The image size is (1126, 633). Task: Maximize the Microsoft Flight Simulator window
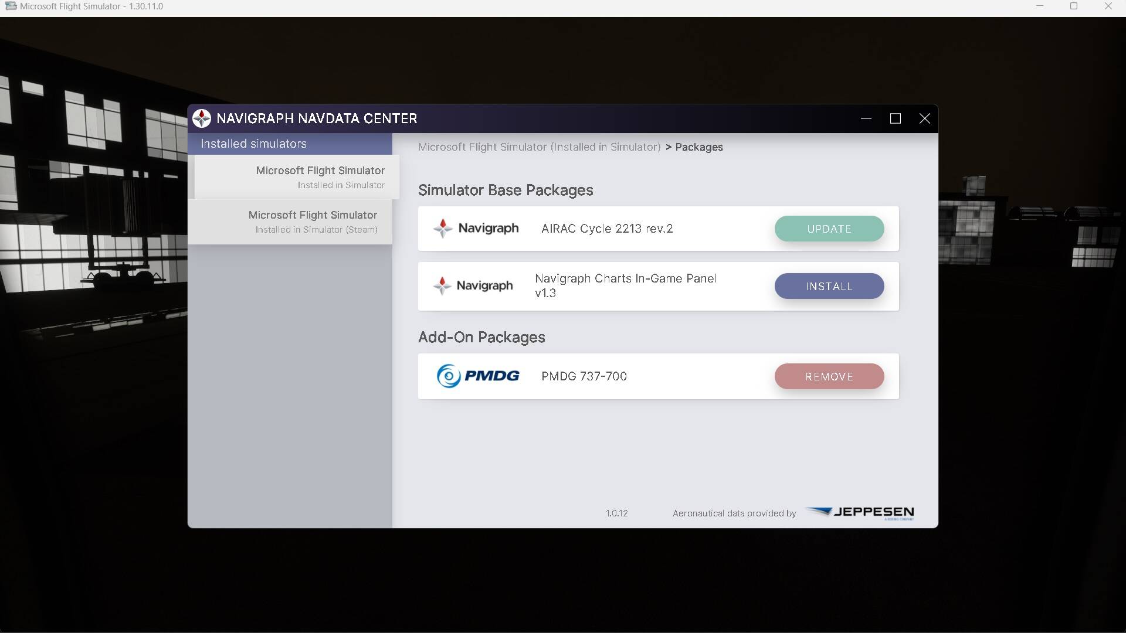click(1074, 6)
